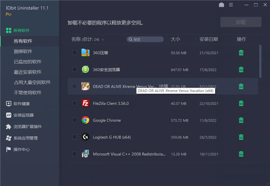Click trash icon for Microsoft Visual C++ 2008
This screenshot has height=186, width=270.
click(241, 154)
